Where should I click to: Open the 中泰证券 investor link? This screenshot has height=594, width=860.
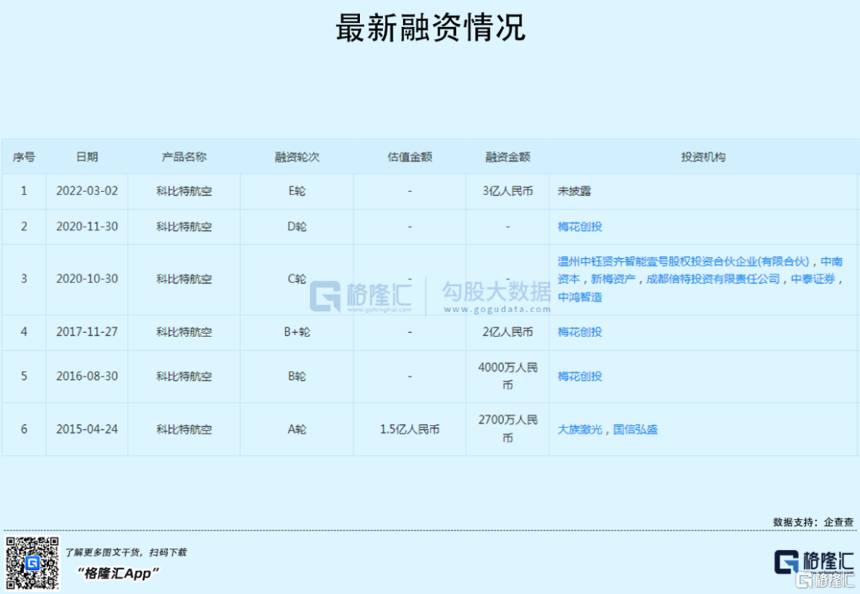coord(812,279)
